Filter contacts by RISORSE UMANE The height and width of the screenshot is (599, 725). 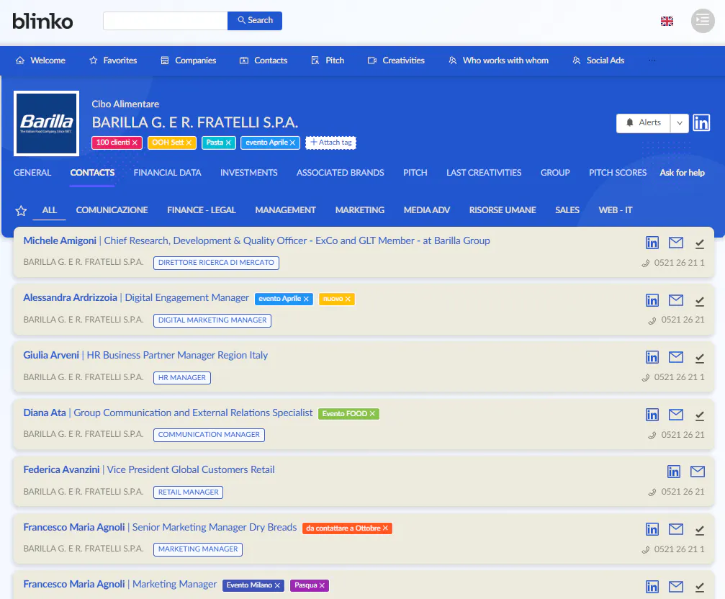tap(503, 210)
